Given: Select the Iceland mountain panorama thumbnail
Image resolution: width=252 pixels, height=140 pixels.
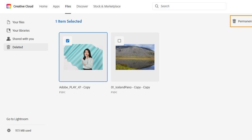Looking at the screenshot, I should 135,57.
